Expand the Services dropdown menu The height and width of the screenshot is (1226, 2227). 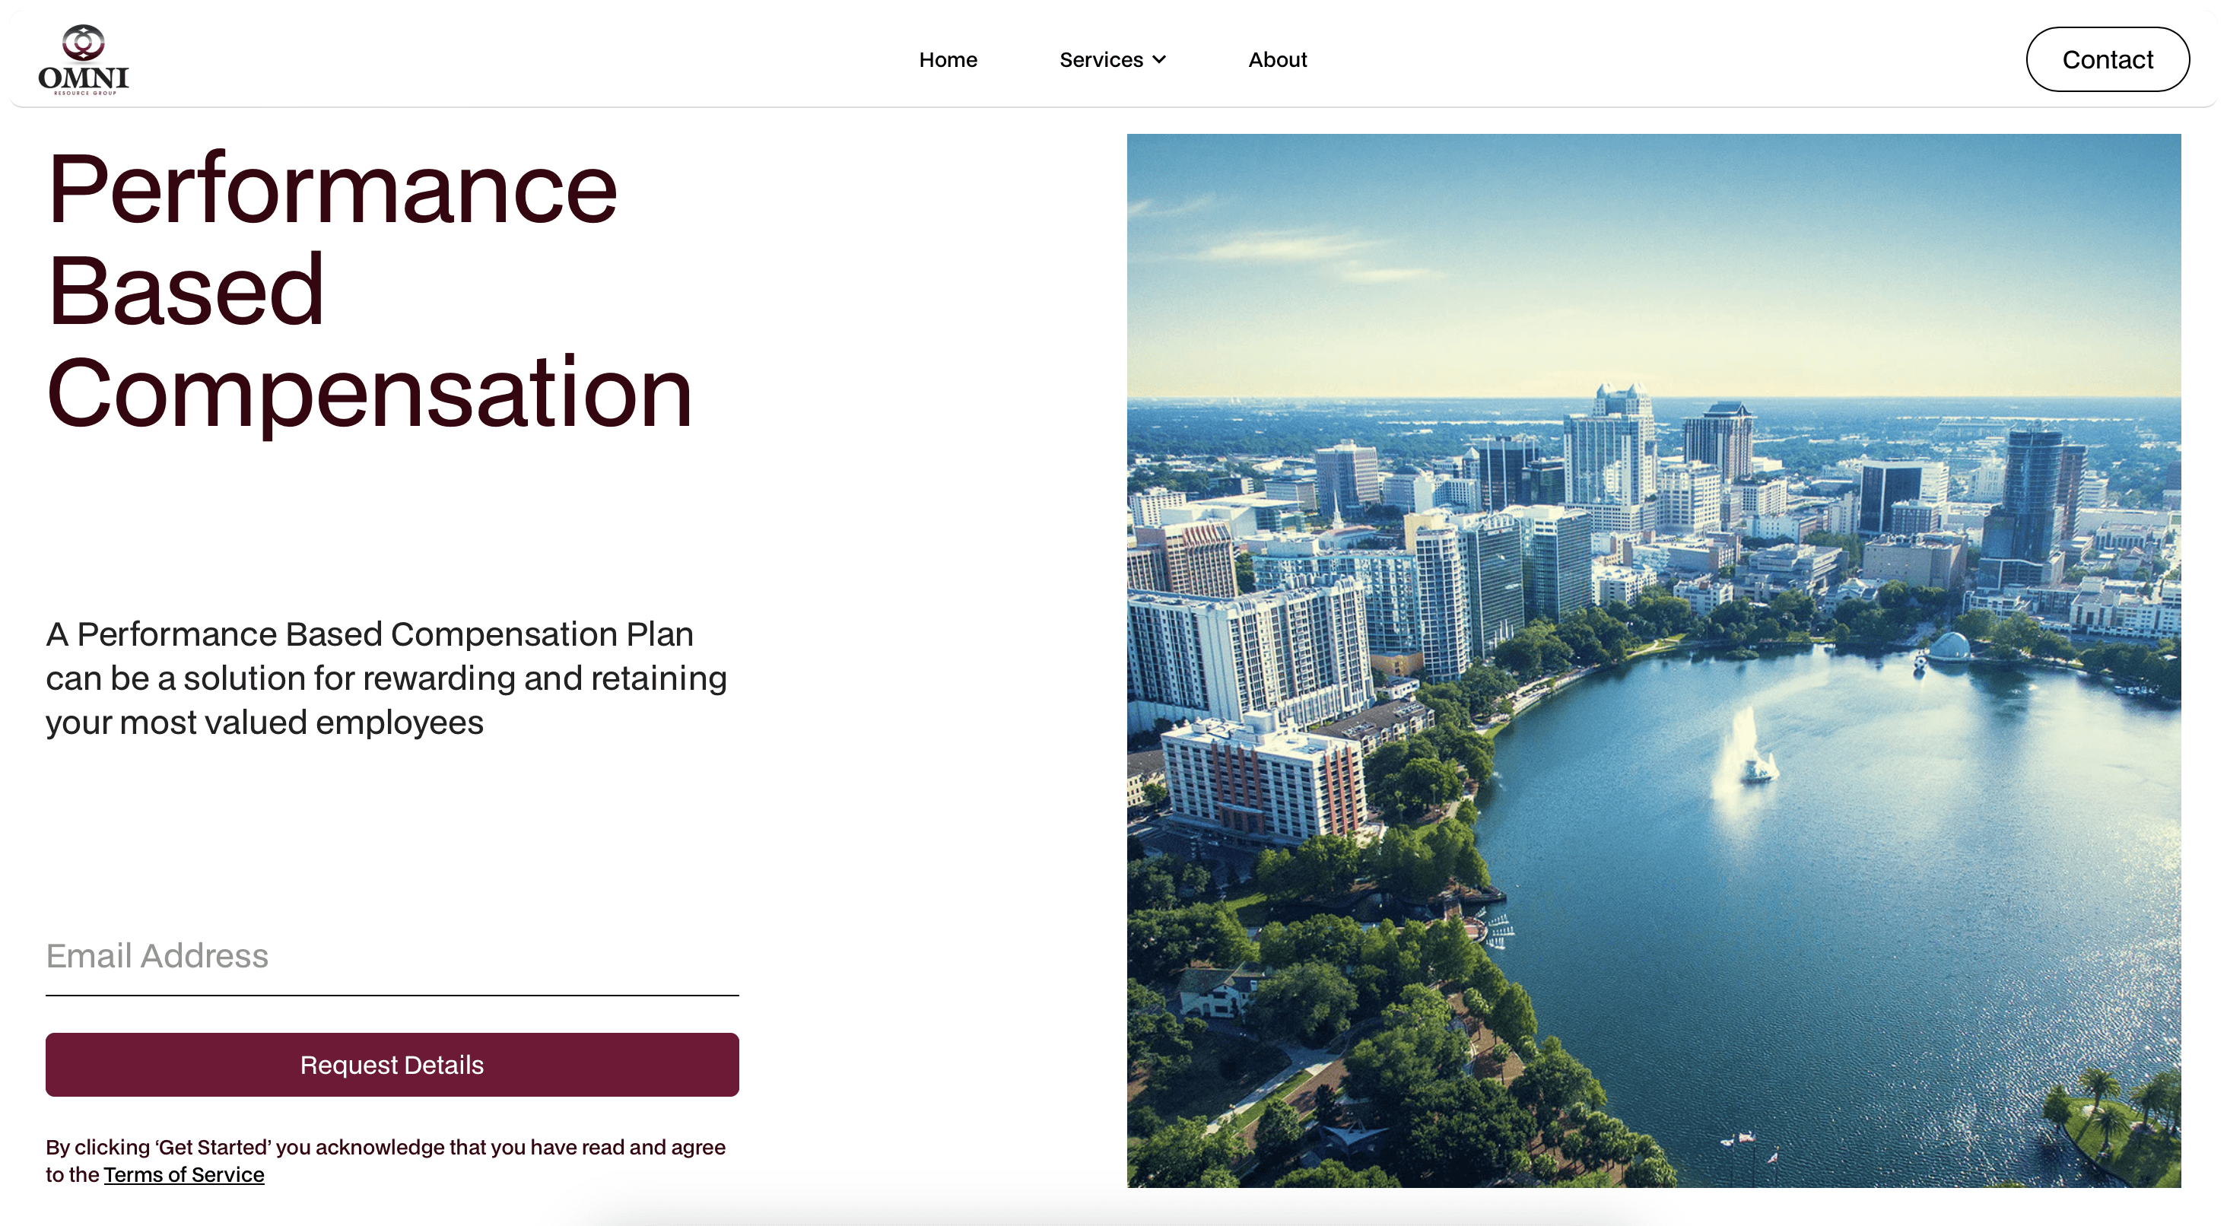(1101, 59)
